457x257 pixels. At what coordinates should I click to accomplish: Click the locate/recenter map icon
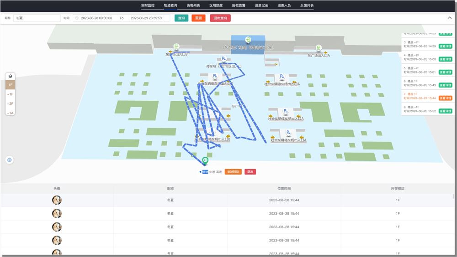click(10, 160)
